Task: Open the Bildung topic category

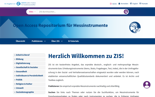Action: (x=29, y=59)
